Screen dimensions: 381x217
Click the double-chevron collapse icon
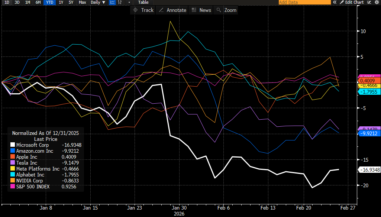335,2
